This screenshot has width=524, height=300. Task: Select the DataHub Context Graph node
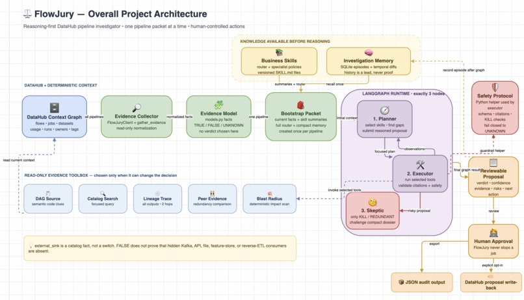tap(55, 116)
